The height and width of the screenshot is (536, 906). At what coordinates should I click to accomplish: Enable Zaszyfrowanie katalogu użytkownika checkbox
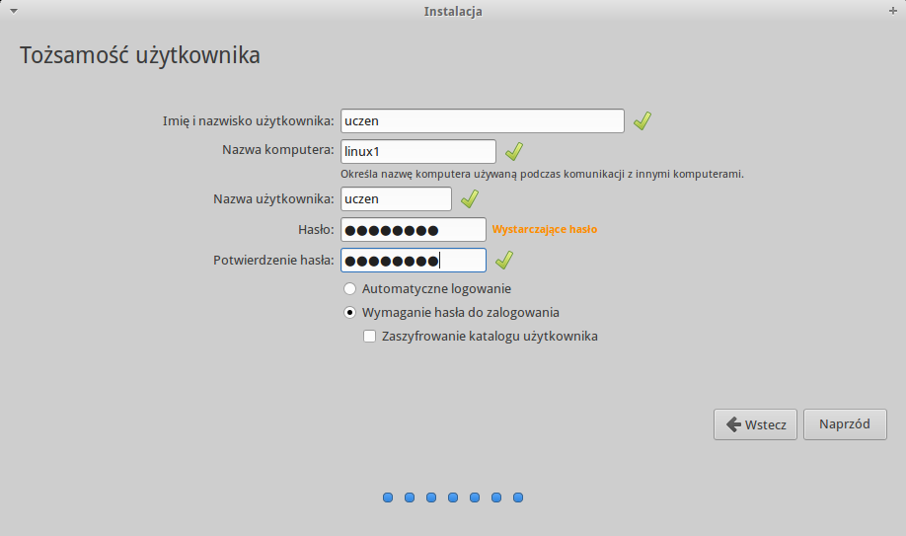[x=369, y=336]
